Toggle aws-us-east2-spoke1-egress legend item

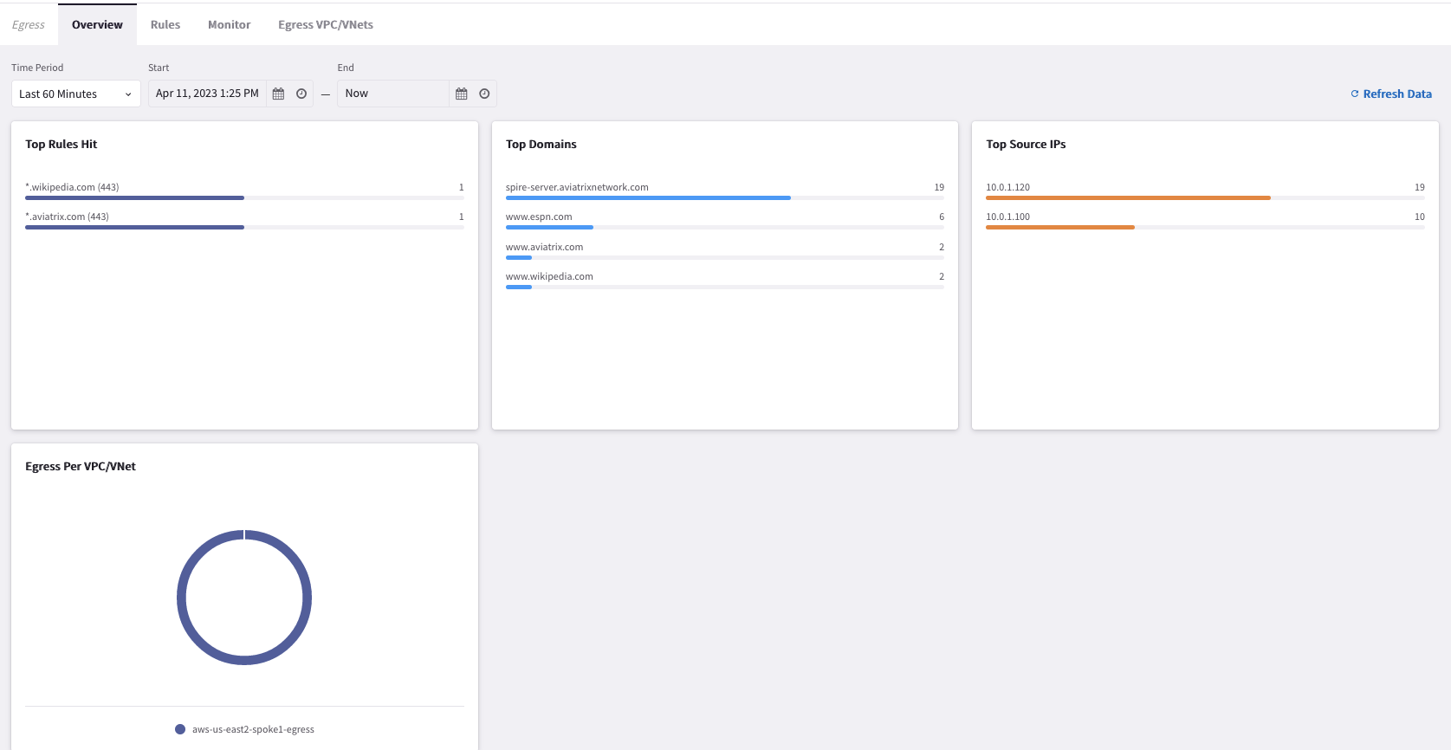[x=245, y=729]
